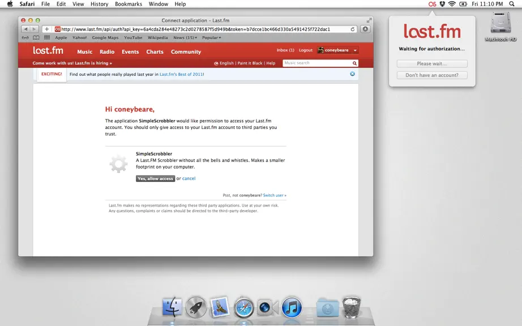Select the English language link
This screenshot has height=326, width=522.
pyautogui.click(x=226, y=63)
